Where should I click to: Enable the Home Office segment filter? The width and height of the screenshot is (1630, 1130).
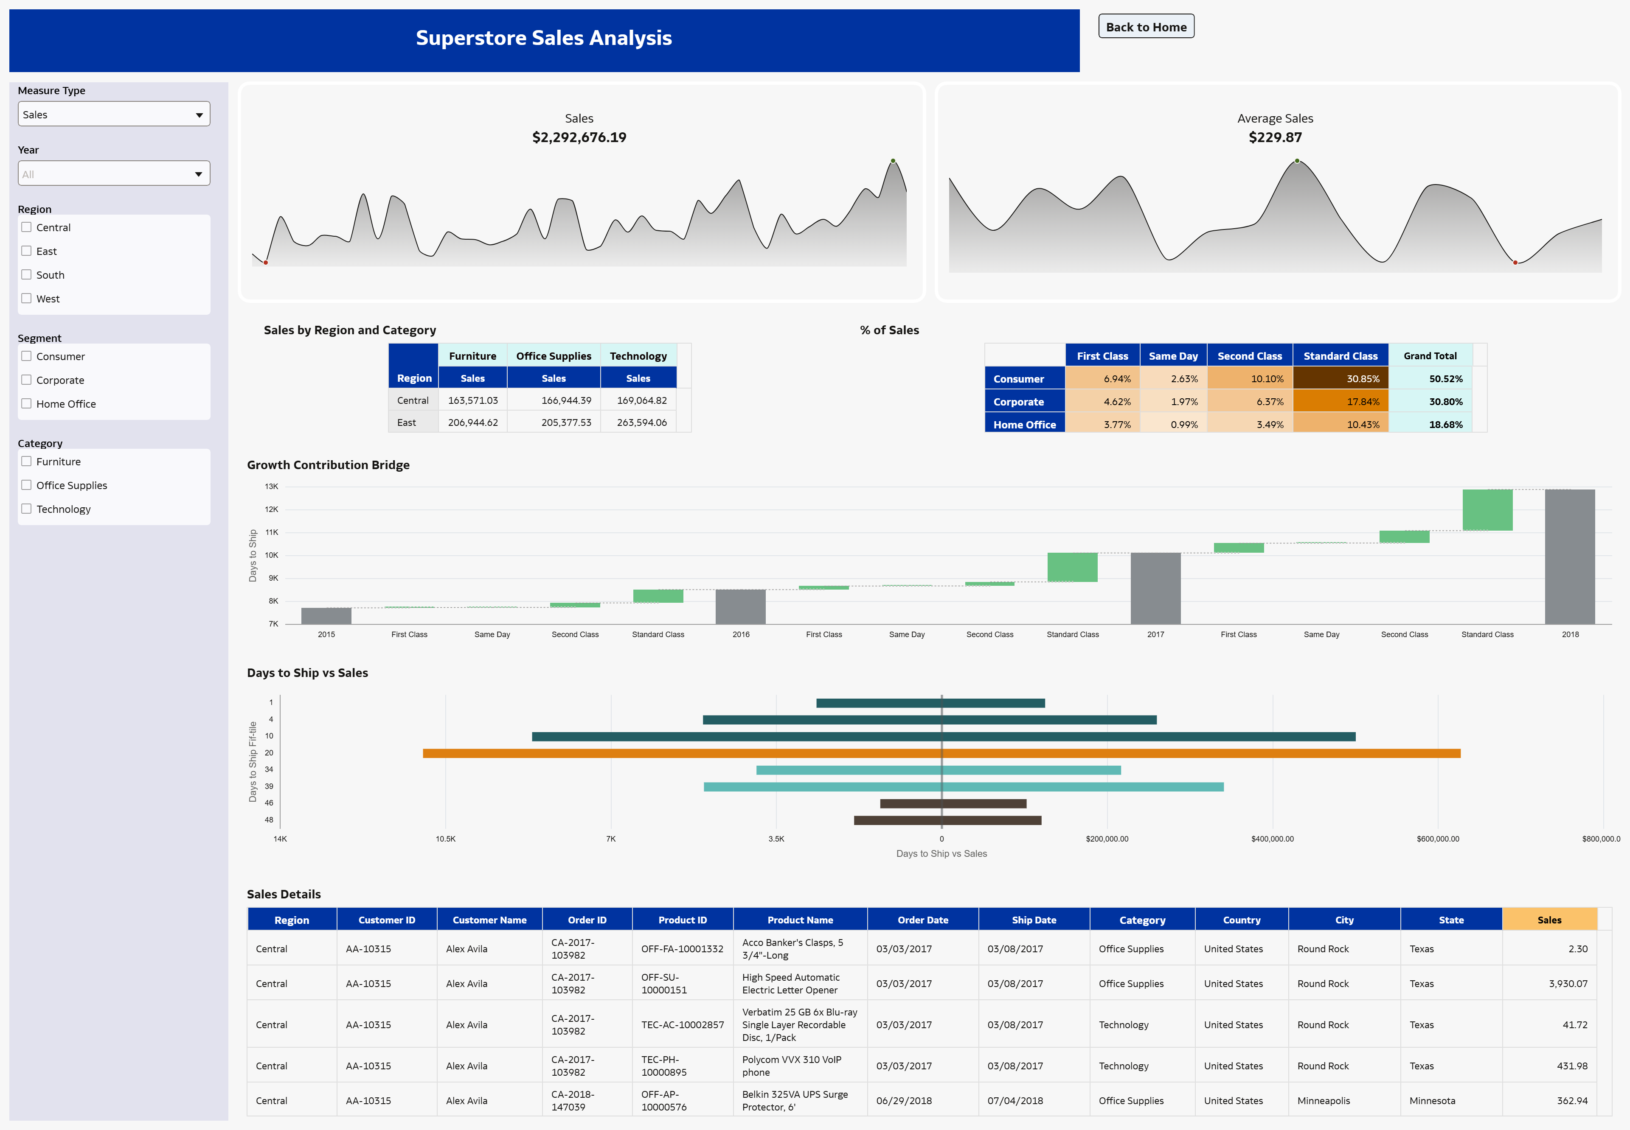click(26, 403)
